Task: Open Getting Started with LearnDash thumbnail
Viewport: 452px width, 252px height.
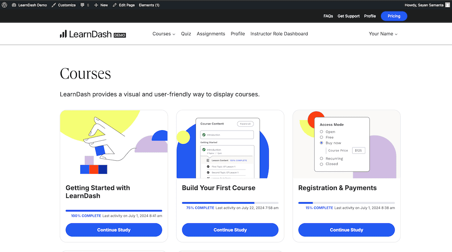Action: click(x=114, y=144)
